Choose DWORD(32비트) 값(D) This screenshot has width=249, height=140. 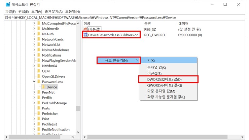168,79
